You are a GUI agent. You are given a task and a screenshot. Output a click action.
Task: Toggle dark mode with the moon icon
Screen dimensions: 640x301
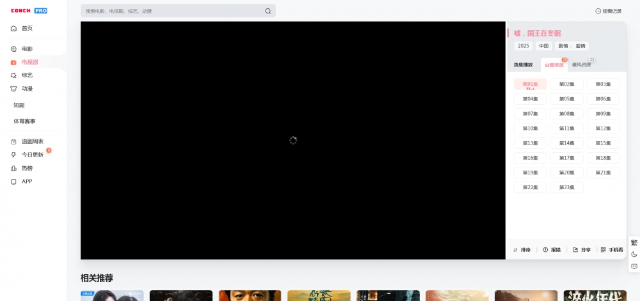(634, 254)
